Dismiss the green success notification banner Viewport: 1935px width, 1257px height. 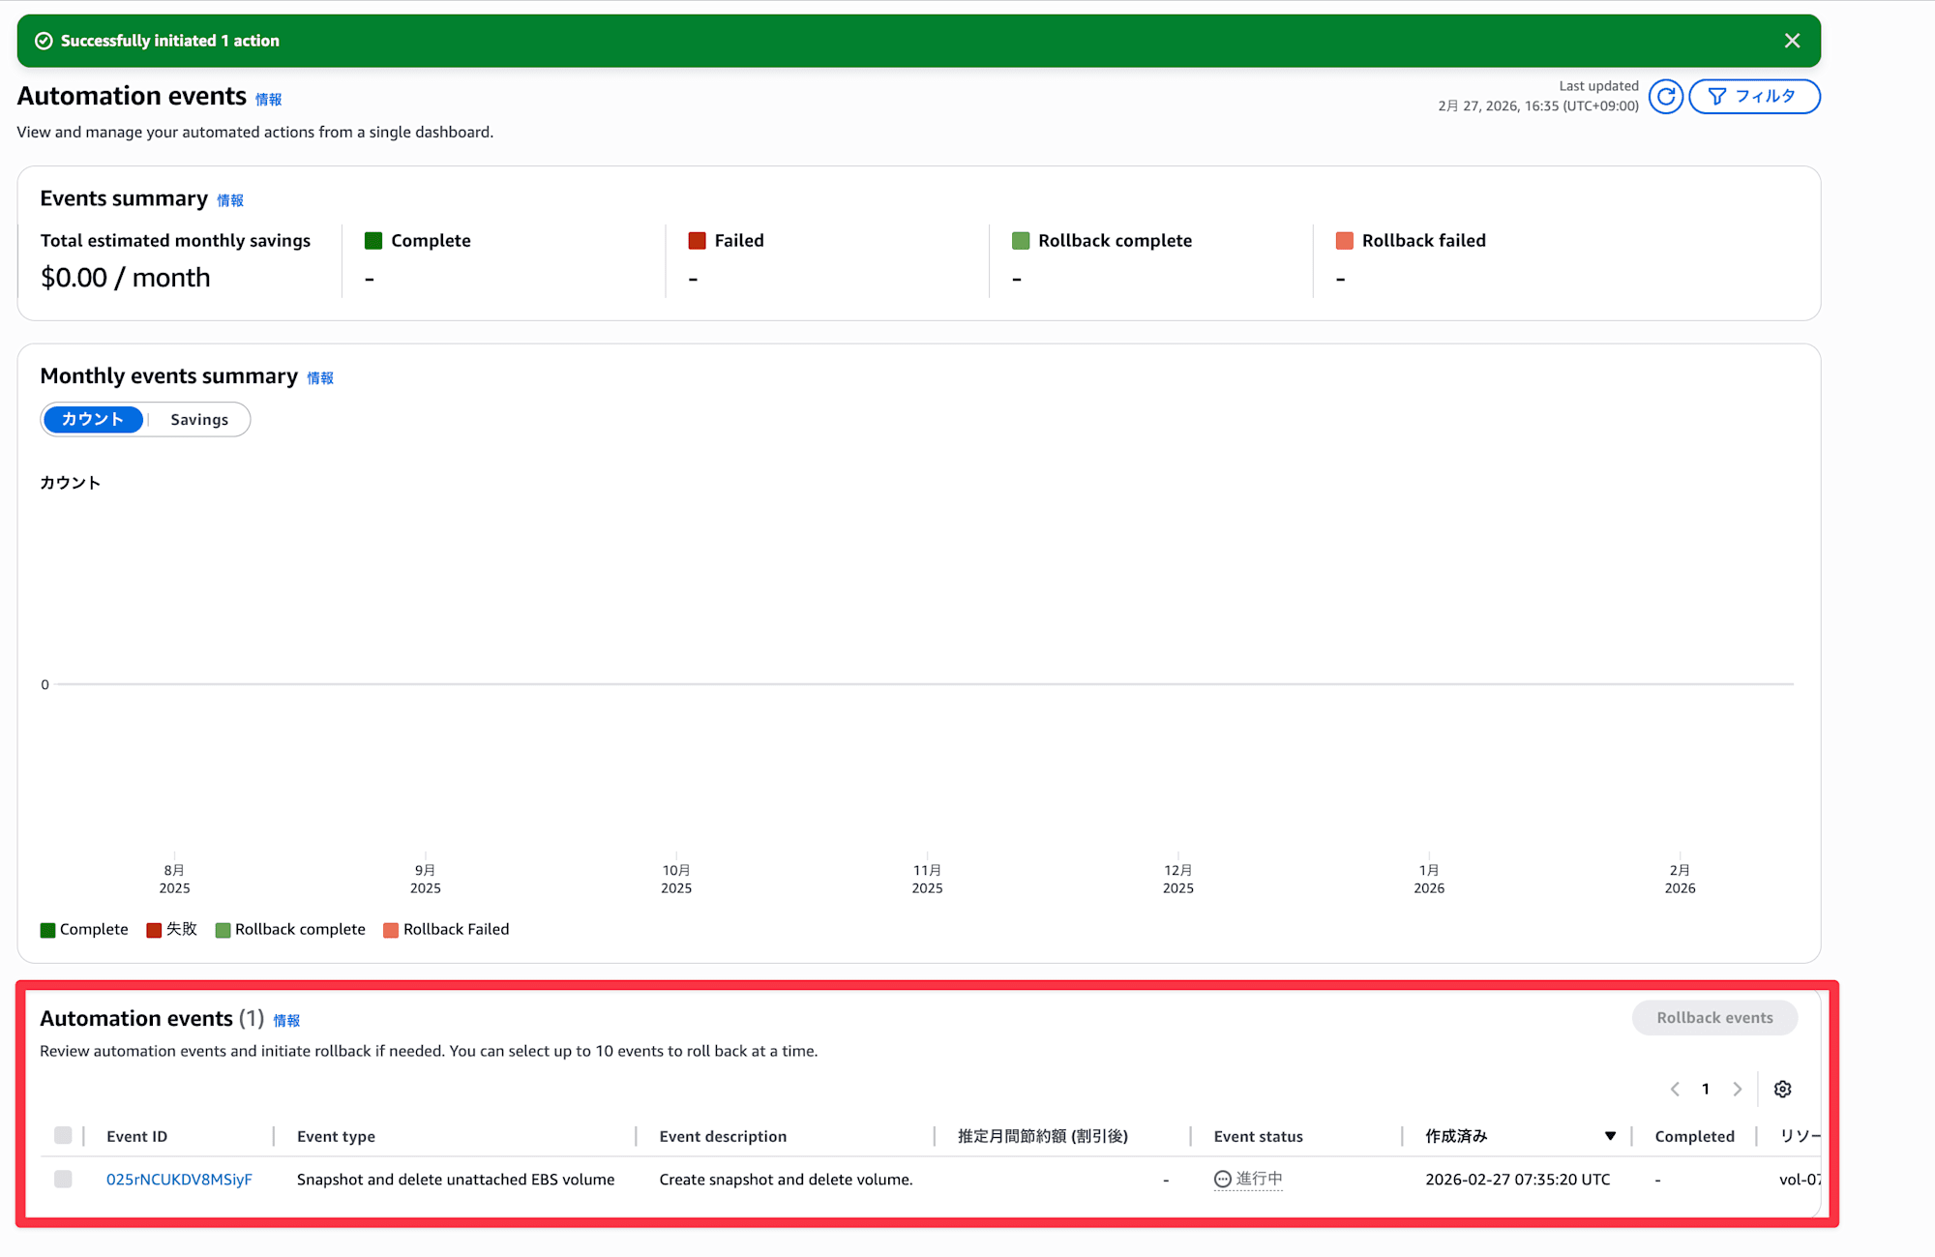click(x=1792, y=41)
